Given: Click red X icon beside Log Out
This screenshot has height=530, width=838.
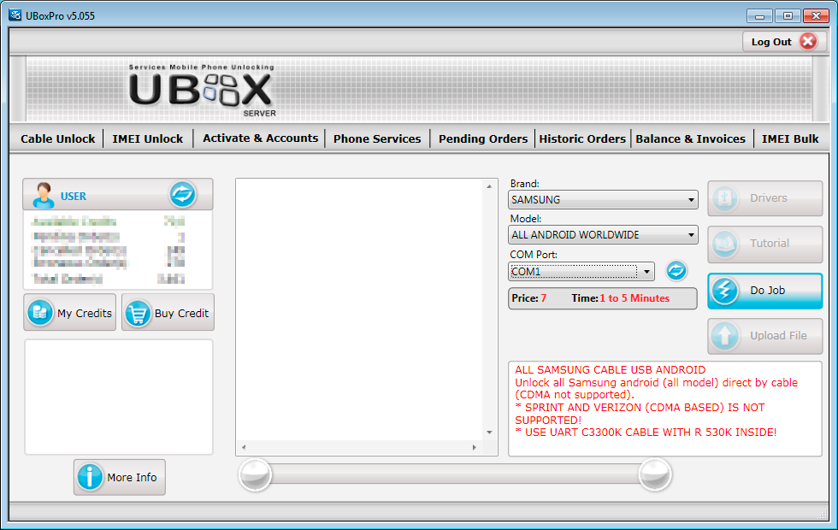Looking at the screenshot, I should click(x=809, y=42).
